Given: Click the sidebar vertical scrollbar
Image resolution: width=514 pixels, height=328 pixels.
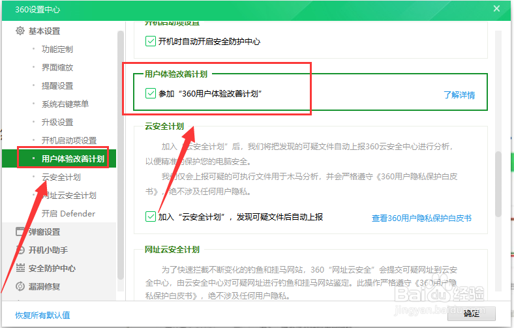Looking at the screenshot, I should pyautogui.click(x=120, y=155).
